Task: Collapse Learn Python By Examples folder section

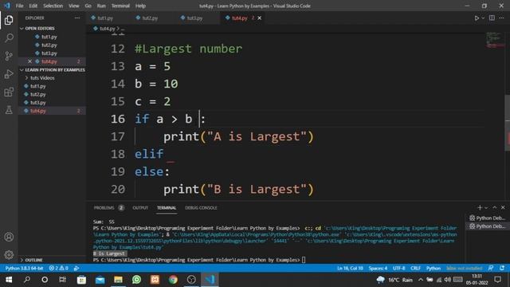Action: point(52,69)
